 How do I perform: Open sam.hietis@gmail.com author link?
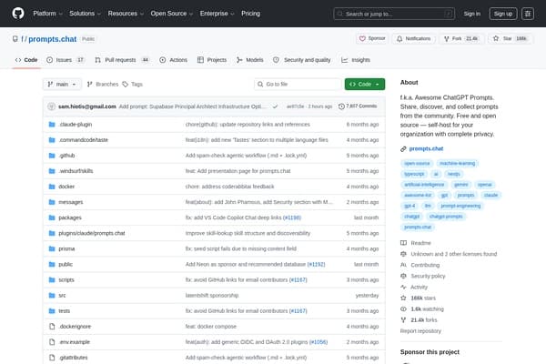pyautogui.click(x=87, y=106)
